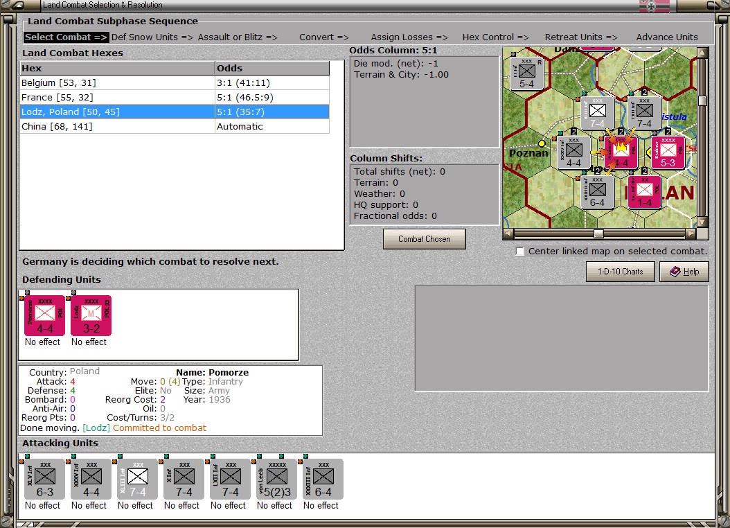Select the XLV Inf 6-3 attacking unit
730x528 pixels.
(x=45, y=479)
